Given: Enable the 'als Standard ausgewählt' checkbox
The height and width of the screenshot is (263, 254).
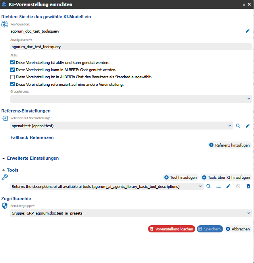Looking at the screenshot, I should click(12, 77).
